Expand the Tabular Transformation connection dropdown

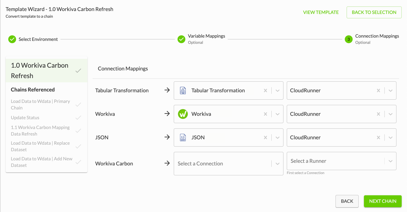(x=277, y=90)
